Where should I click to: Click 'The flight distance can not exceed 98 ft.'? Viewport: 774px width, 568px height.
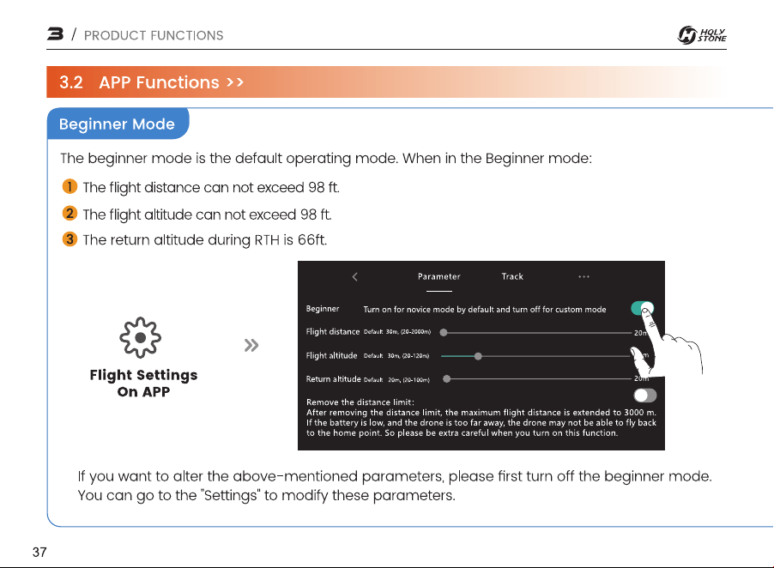211,188
